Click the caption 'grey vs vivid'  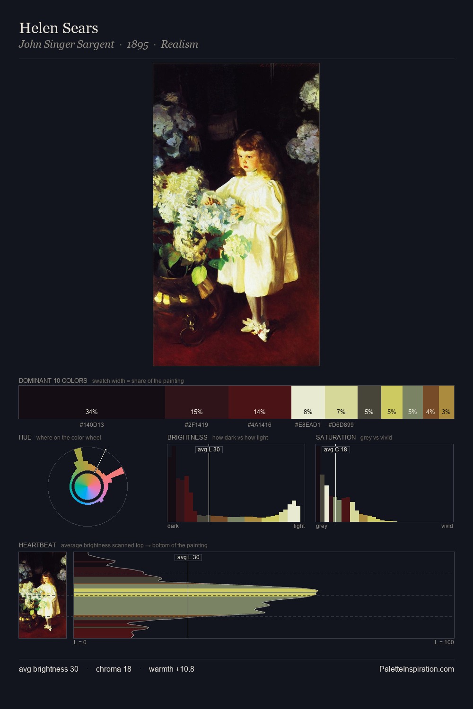pos(376,438)
